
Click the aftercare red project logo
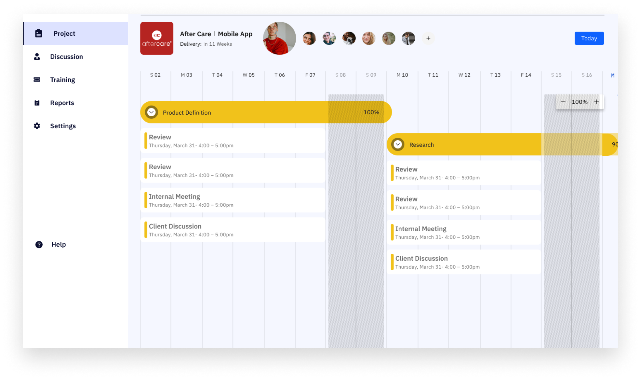click(157, 38)
